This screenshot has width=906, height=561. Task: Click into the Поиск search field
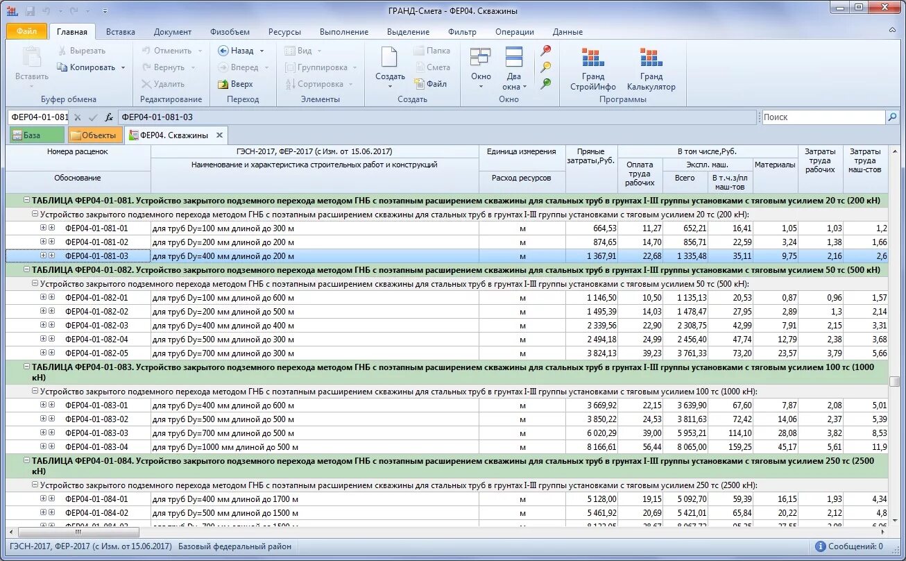coord(823,117)
